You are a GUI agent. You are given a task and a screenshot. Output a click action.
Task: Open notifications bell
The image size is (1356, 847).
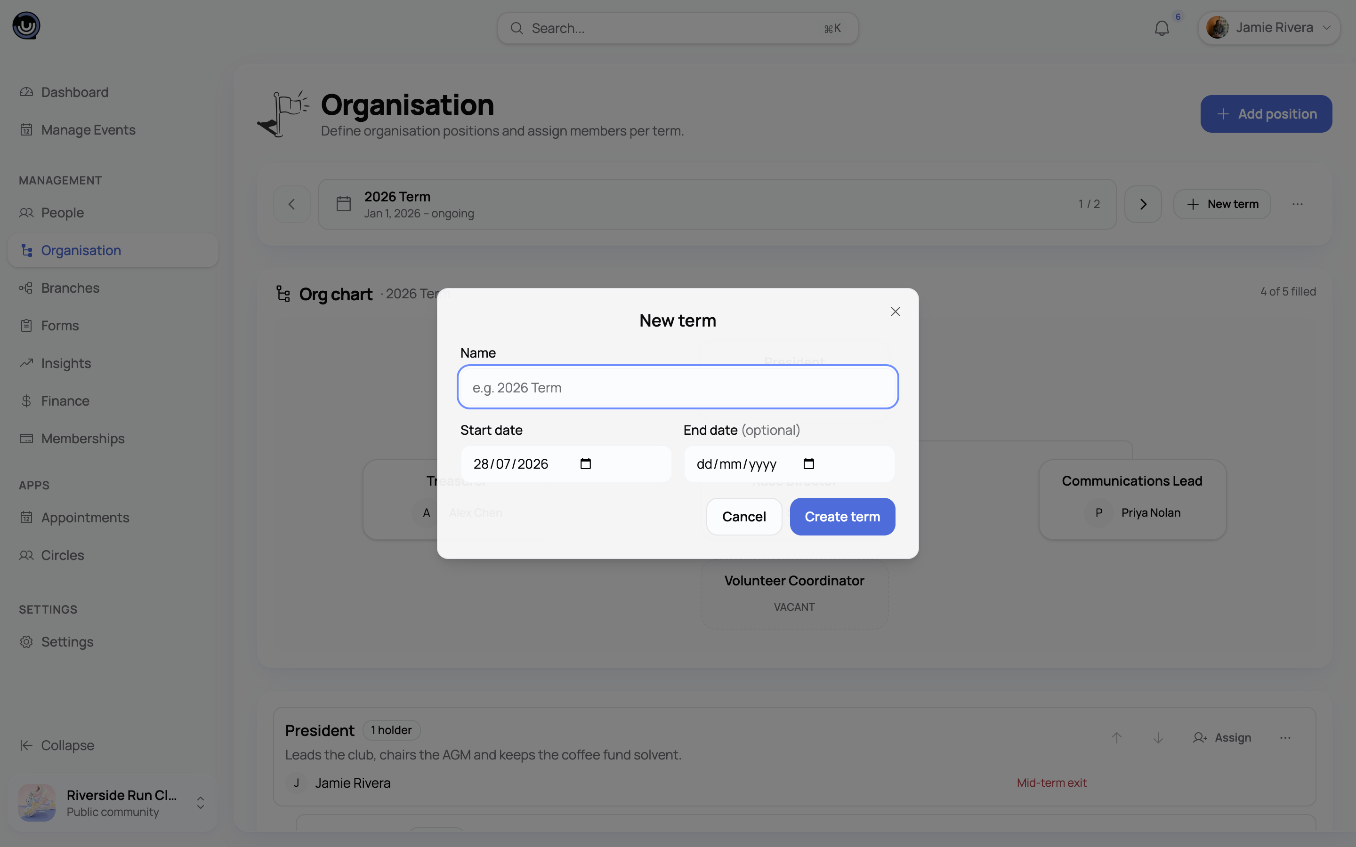[1162, 28]
